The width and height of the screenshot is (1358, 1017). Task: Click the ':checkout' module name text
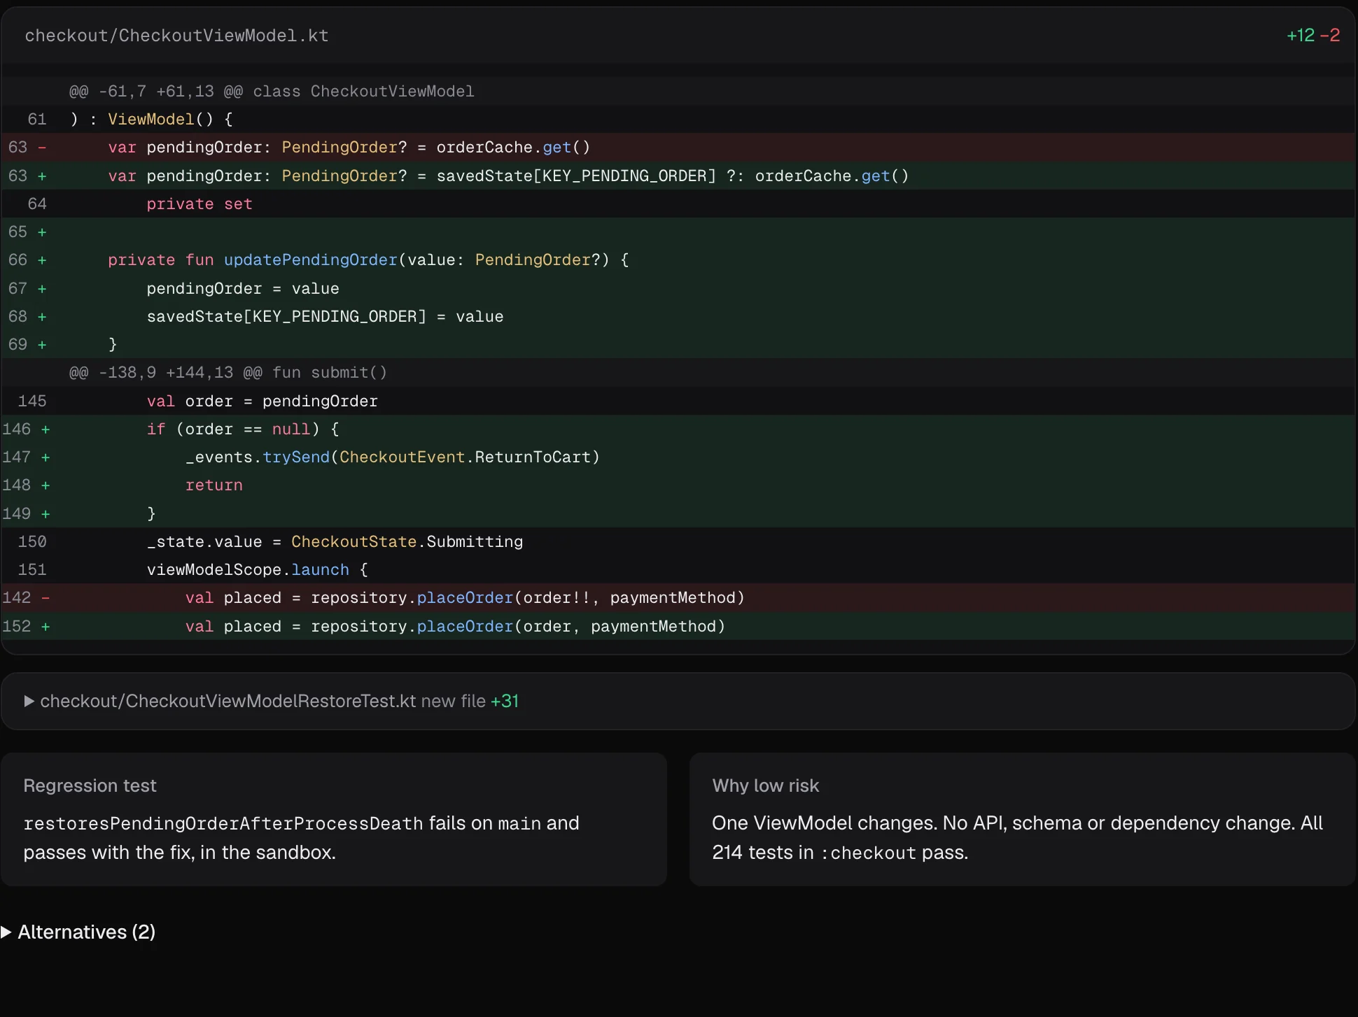point(868,853)
